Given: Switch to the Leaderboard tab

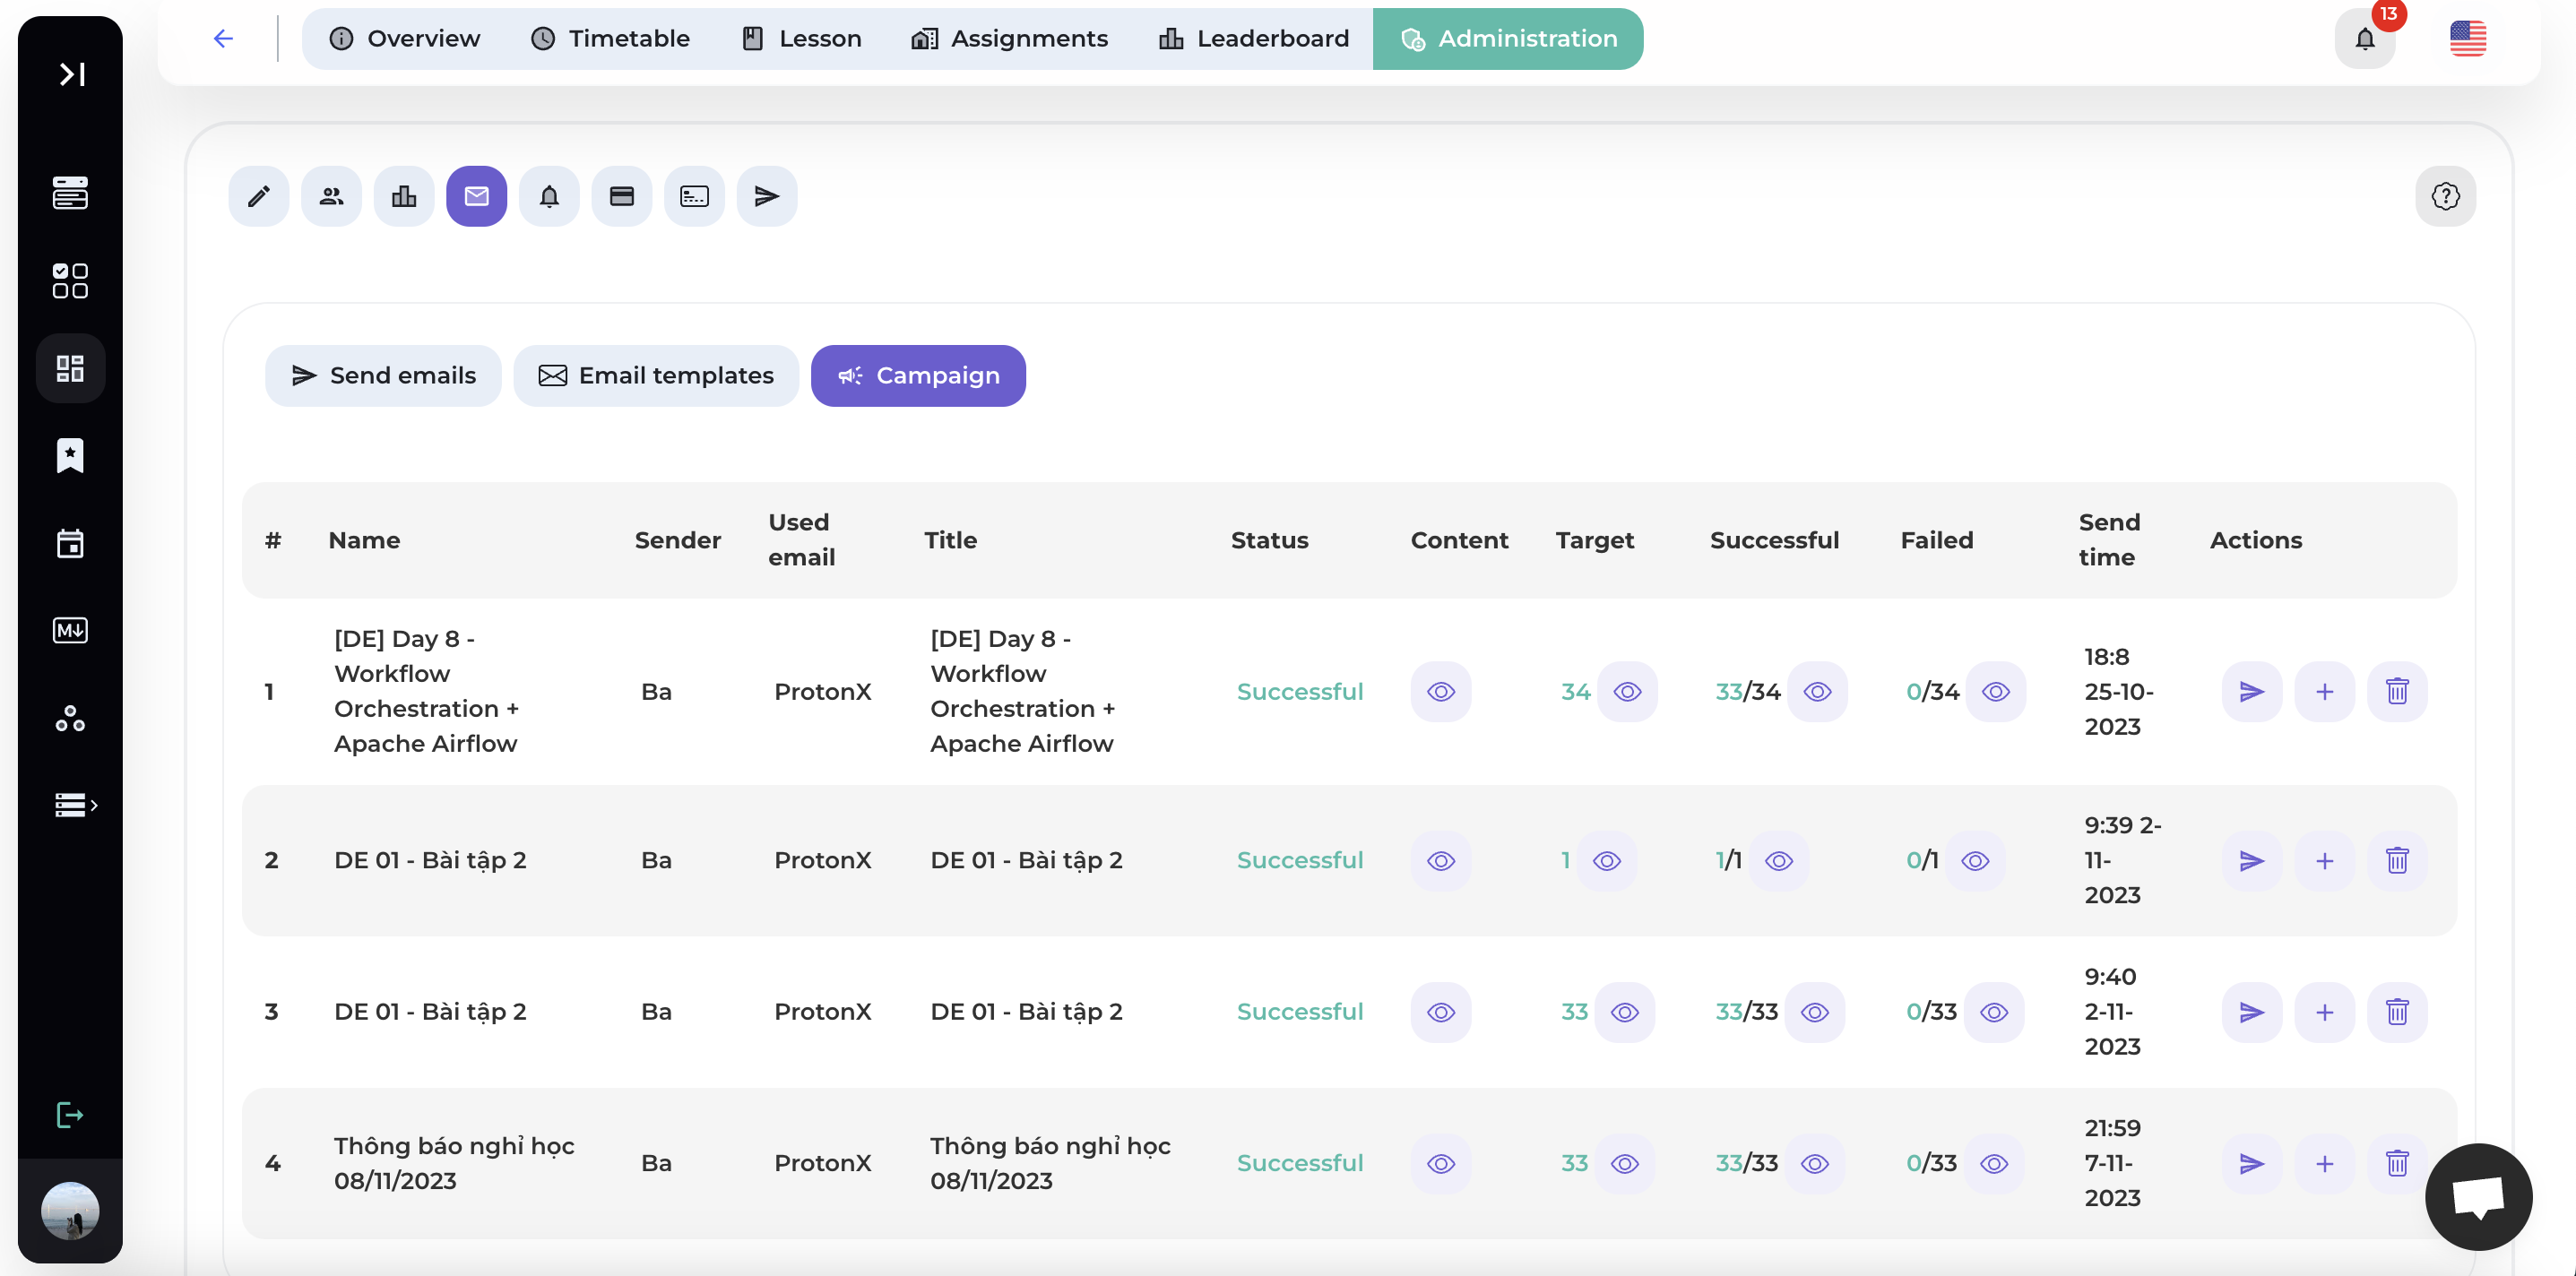Looking at the screenshot, I should (x=1254, y=39).
